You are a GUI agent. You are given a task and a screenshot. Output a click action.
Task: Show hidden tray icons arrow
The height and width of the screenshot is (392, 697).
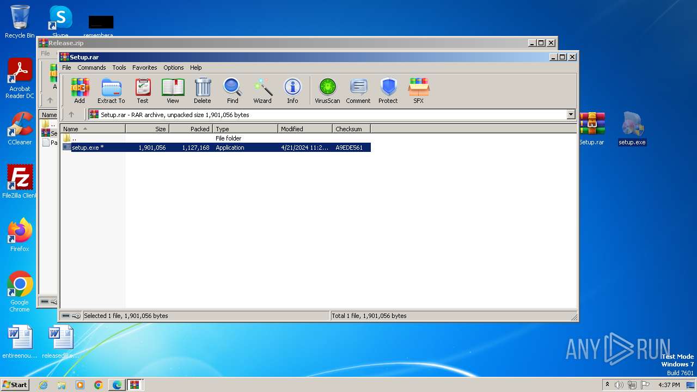(607, 385)
